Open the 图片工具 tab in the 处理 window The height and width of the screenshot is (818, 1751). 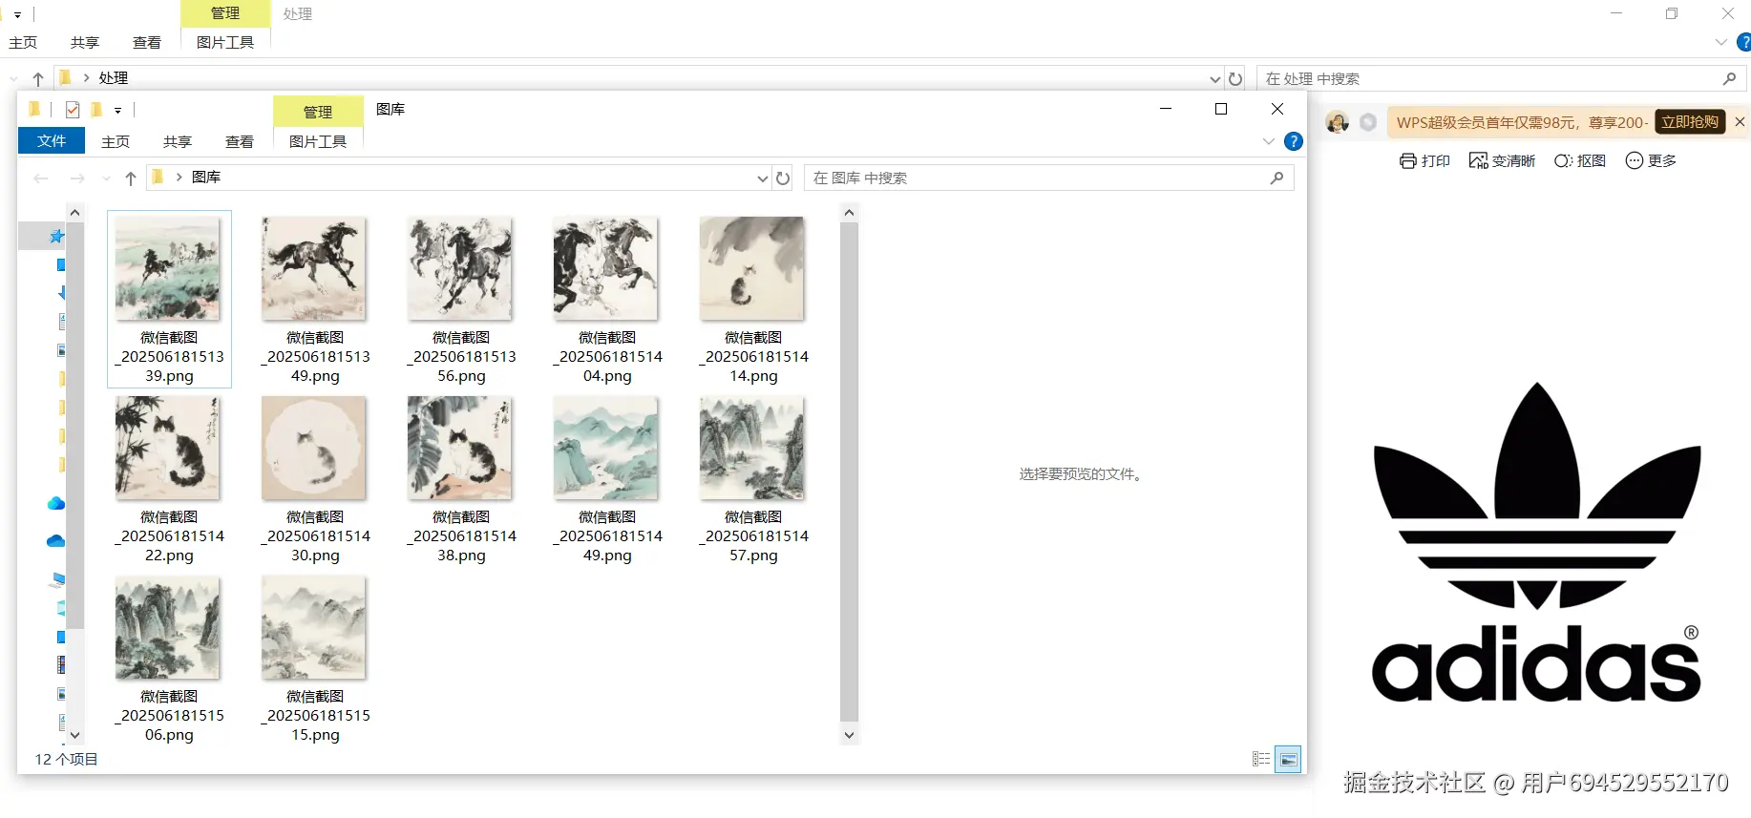click(x=225, y=42)
